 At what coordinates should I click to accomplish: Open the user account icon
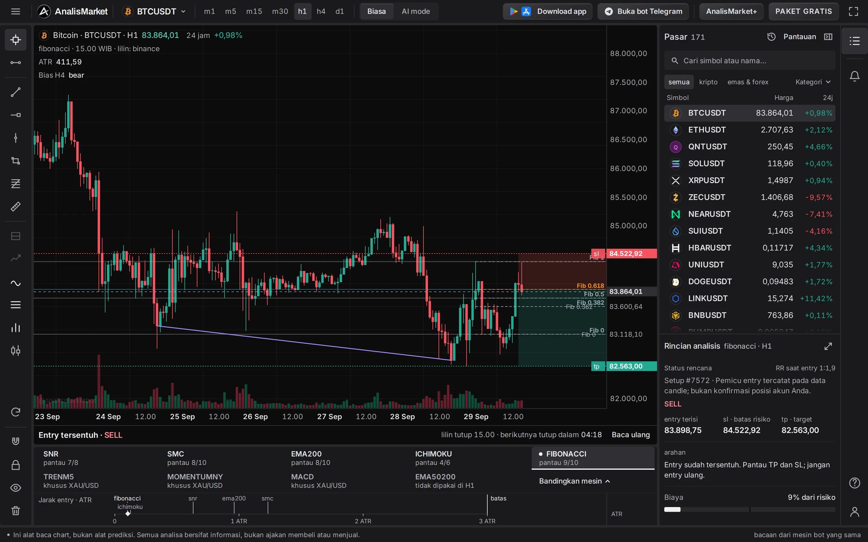(855, 512)
